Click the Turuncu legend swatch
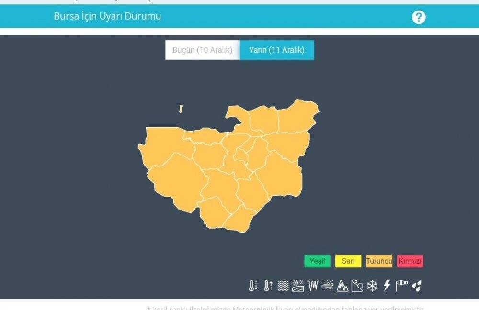The image size is (479, 310). coord(379,261)
